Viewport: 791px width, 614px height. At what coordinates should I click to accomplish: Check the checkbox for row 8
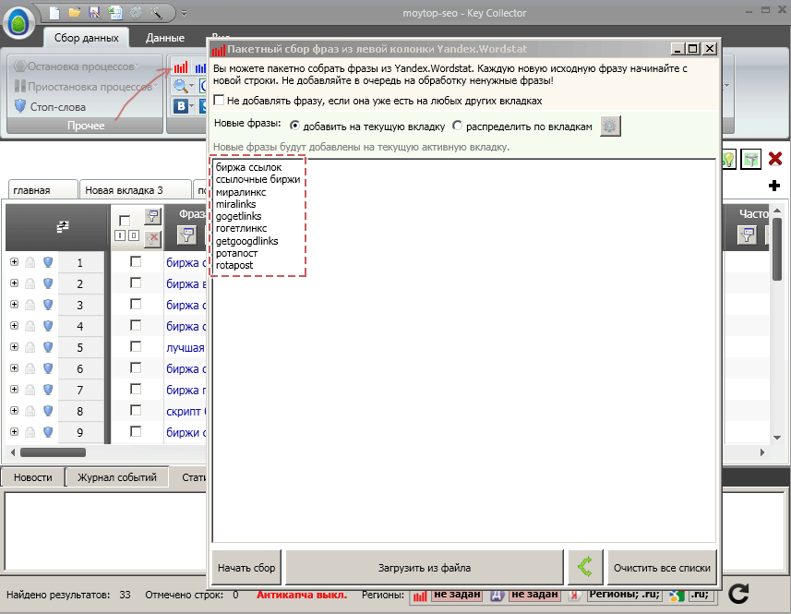click(x=136, y=410)
